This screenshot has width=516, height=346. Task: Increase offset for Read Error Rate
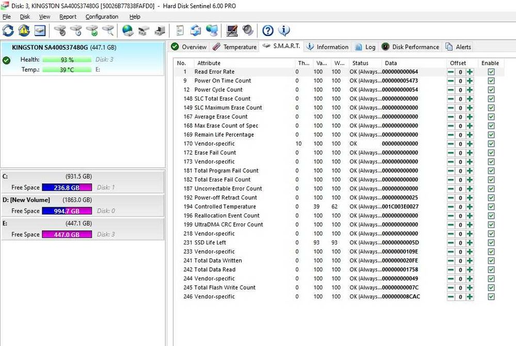point(470,72)
